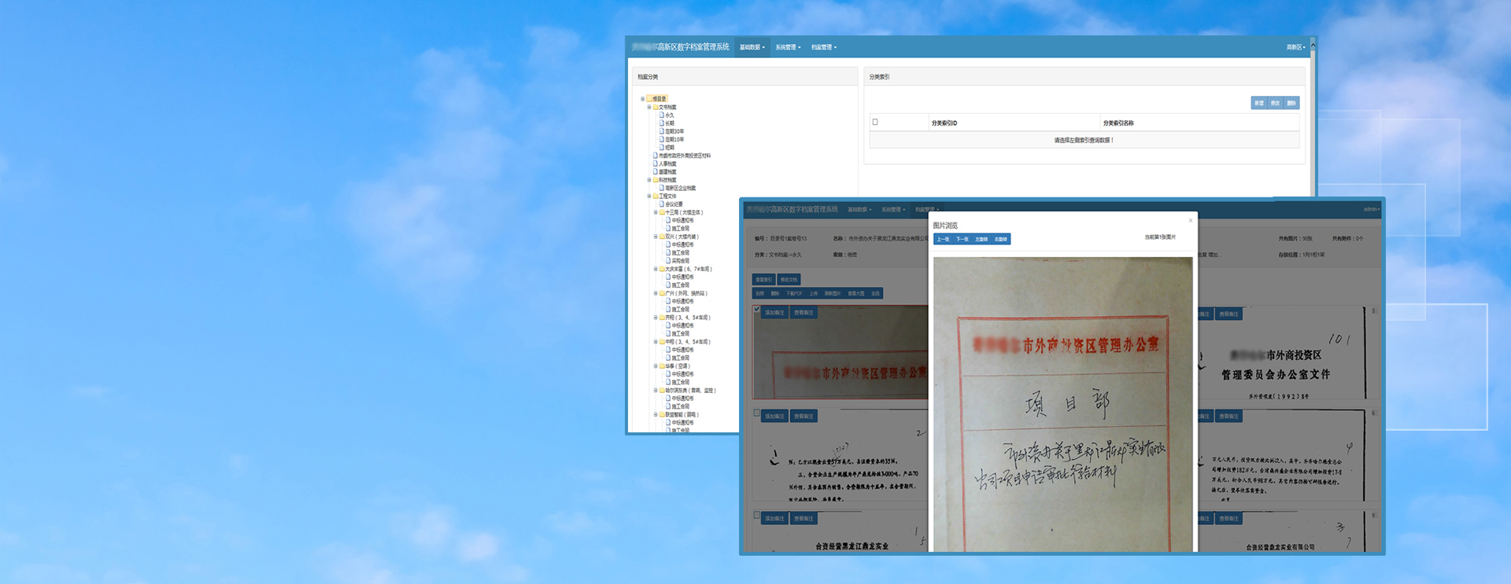
Task: Select the 工程文件 folder icon
Action: point(656,196)
